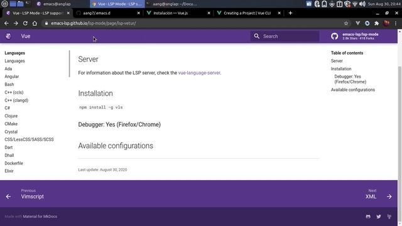Open the CSS/LessCSS/SASS/SCSS page
Image resolution: width=402 pixels, height=226 pixels.
click(29, 139)
